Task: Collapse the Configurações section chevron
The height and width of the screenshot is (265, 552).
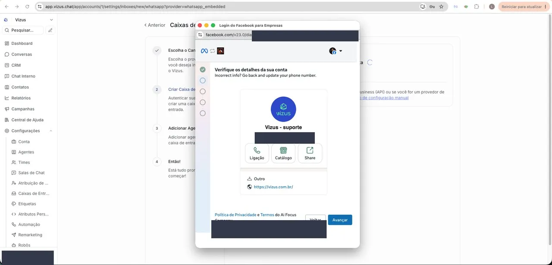Action: click(51, 131)
